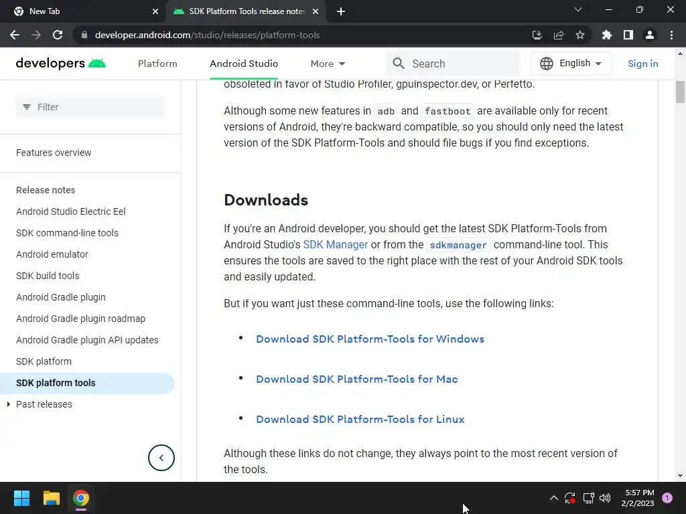Open Android Gradle plugin roadmap

[x=80, y=319]
